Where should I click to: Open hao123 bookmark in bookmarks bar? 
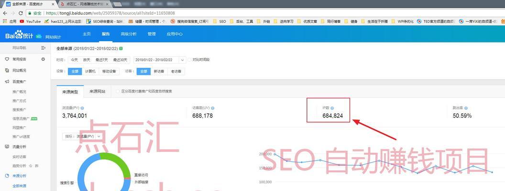tap(63, 21)
